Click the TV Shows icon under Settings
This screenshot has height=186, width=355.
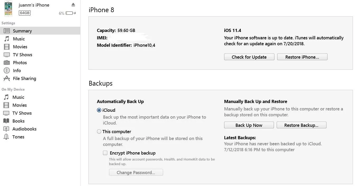pyautogui.click(x=7, y=55)
